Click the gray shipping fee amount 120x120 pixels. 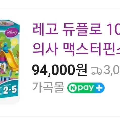112,71
